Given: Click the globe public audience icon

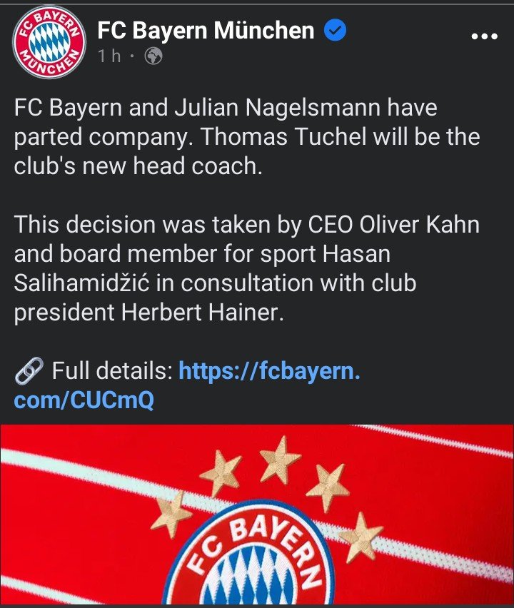Looking at the screenshot, I should [153, 56].
